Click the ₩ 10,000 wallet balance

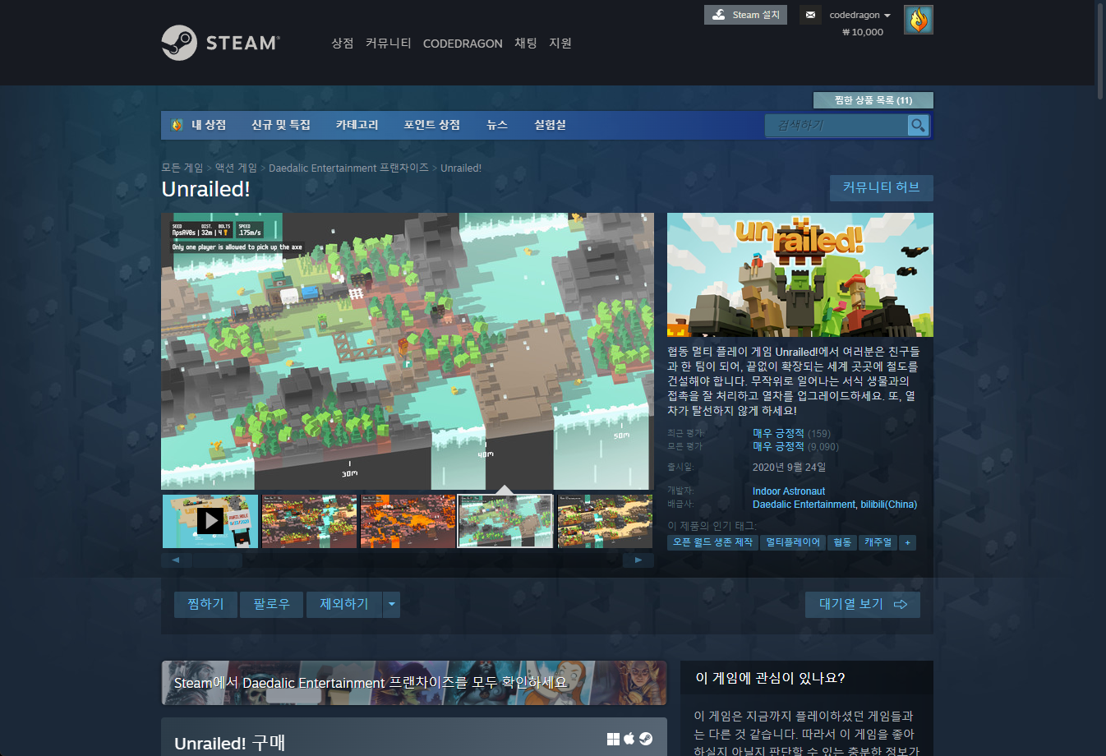pos(863,32)
